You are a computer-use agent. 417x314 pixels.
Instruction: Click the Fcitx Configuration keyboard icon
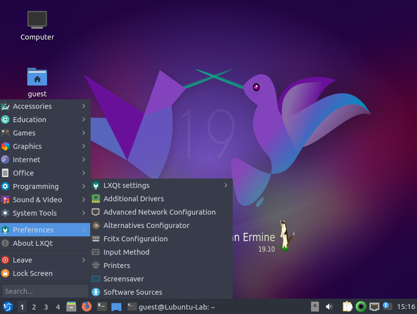(96, 239)
